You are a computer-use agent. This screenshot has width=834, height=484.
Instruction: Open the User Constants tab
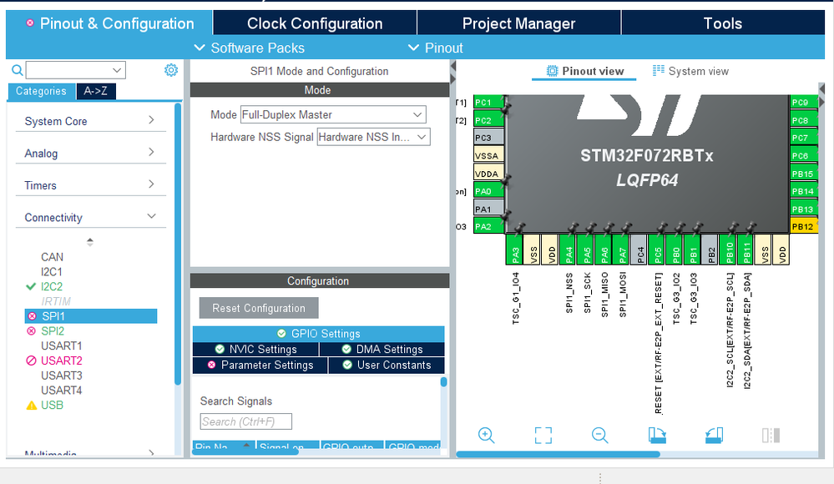click(387, 365)
